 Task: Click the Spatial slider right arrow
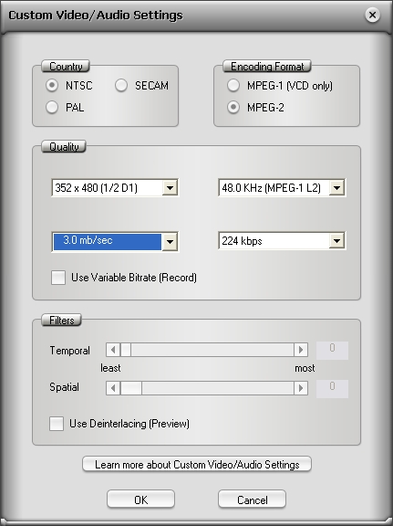(301, 388)
